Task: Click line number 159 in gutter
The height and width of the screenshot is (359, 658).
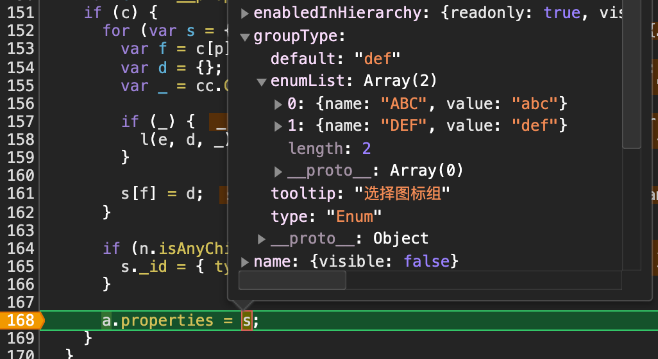Action: click(x=21, y=157)
